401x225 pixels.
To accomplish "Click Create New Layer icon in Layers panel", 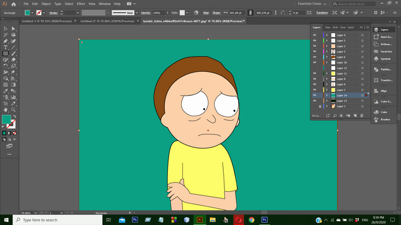I will pos(355,116).
